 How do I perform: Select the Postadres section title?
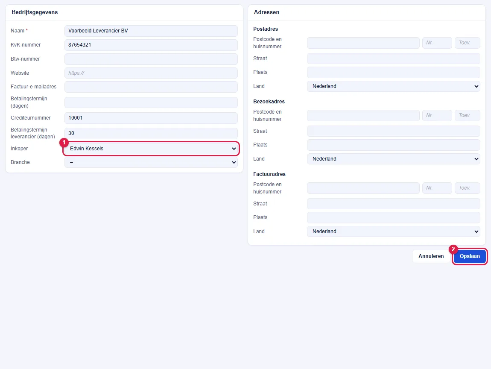point(266,29)
